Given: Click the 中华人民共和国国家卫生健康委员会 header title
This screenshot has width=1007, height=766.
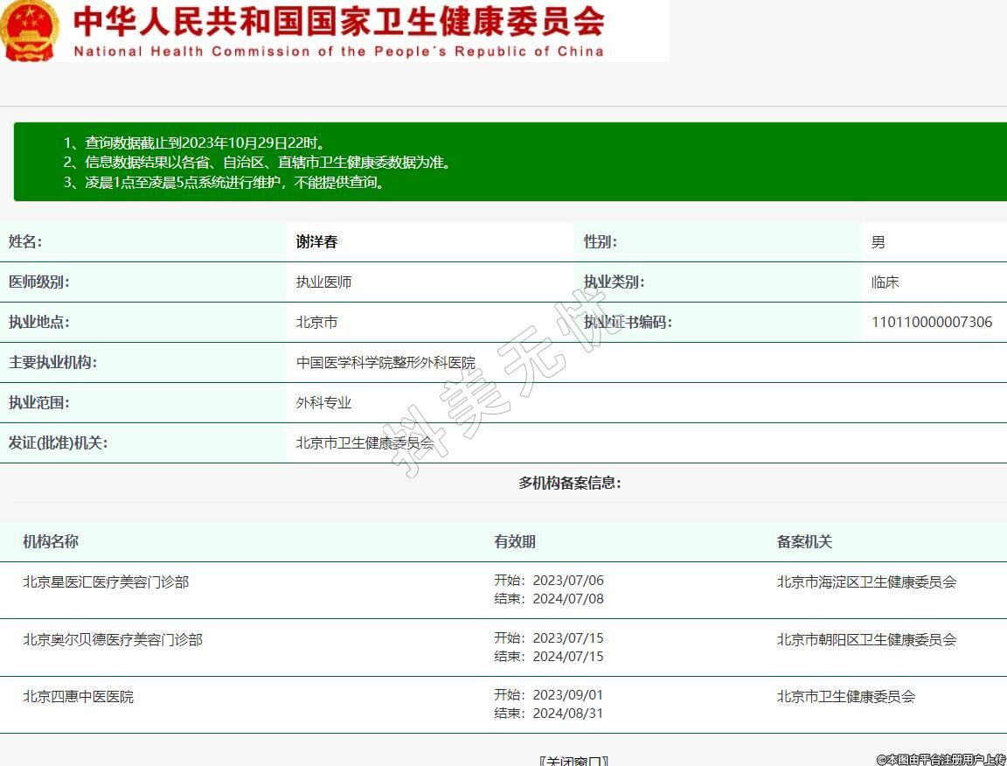Looking at the screenshot, I should coord(338,22).
